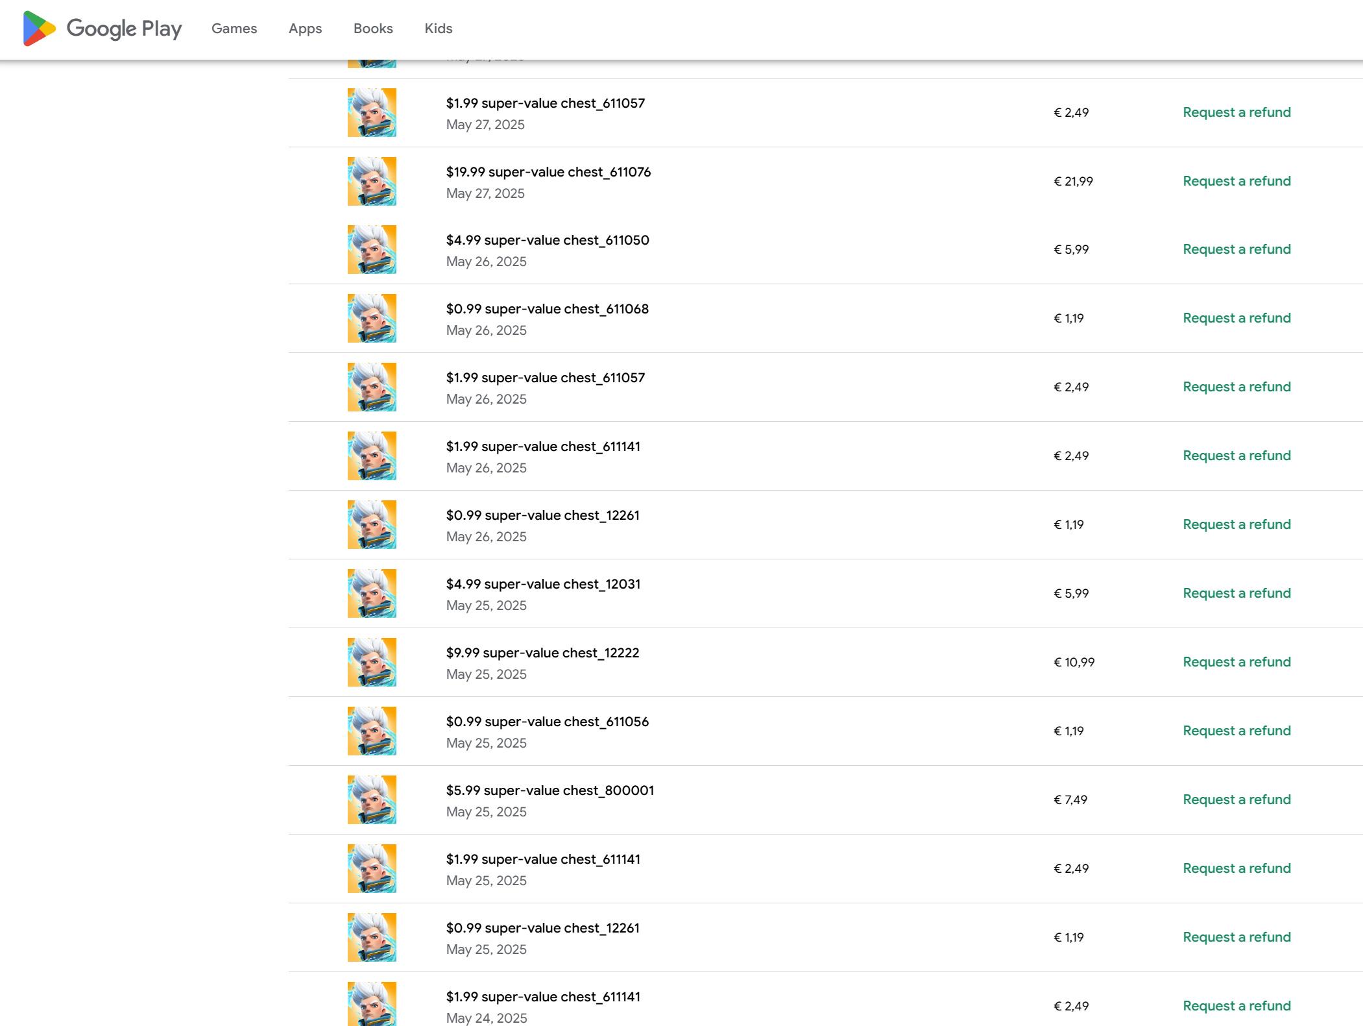Click game icon for $19.99 chest_611076
Viewport: 1363px width, 1026px height.
pyautogui.click(x=372, y=181)
